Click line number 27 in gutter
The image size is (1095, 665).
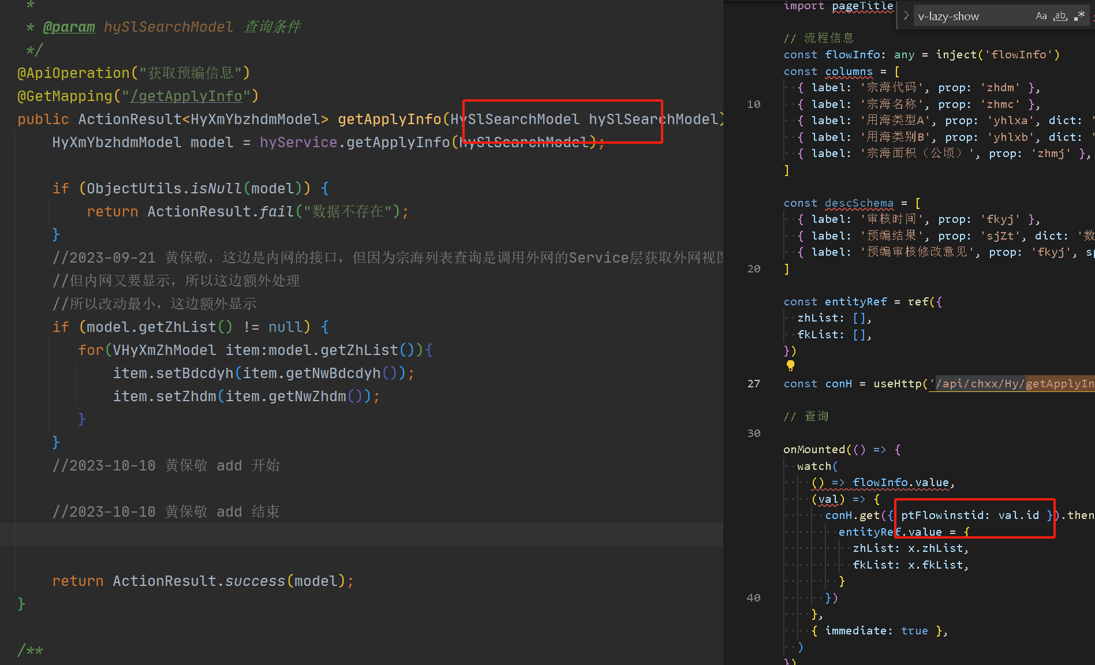(753, 384)
